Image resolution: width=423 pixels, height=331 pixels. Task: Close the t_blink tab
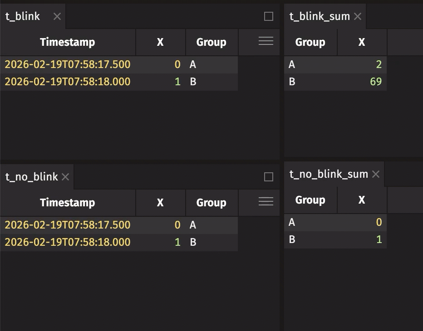(57, 16)
